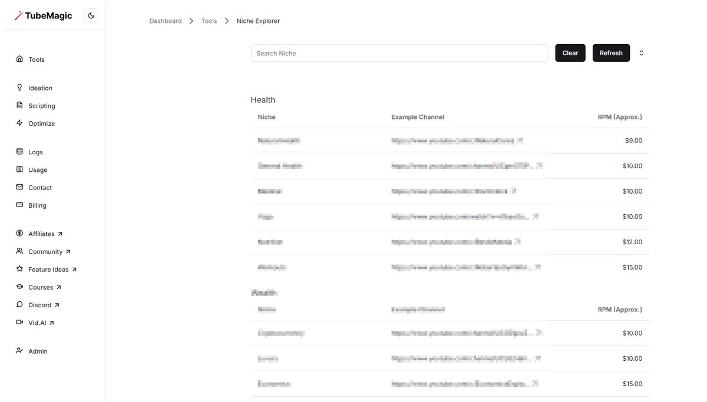Click the Niche column header under Health

[267, 117]
